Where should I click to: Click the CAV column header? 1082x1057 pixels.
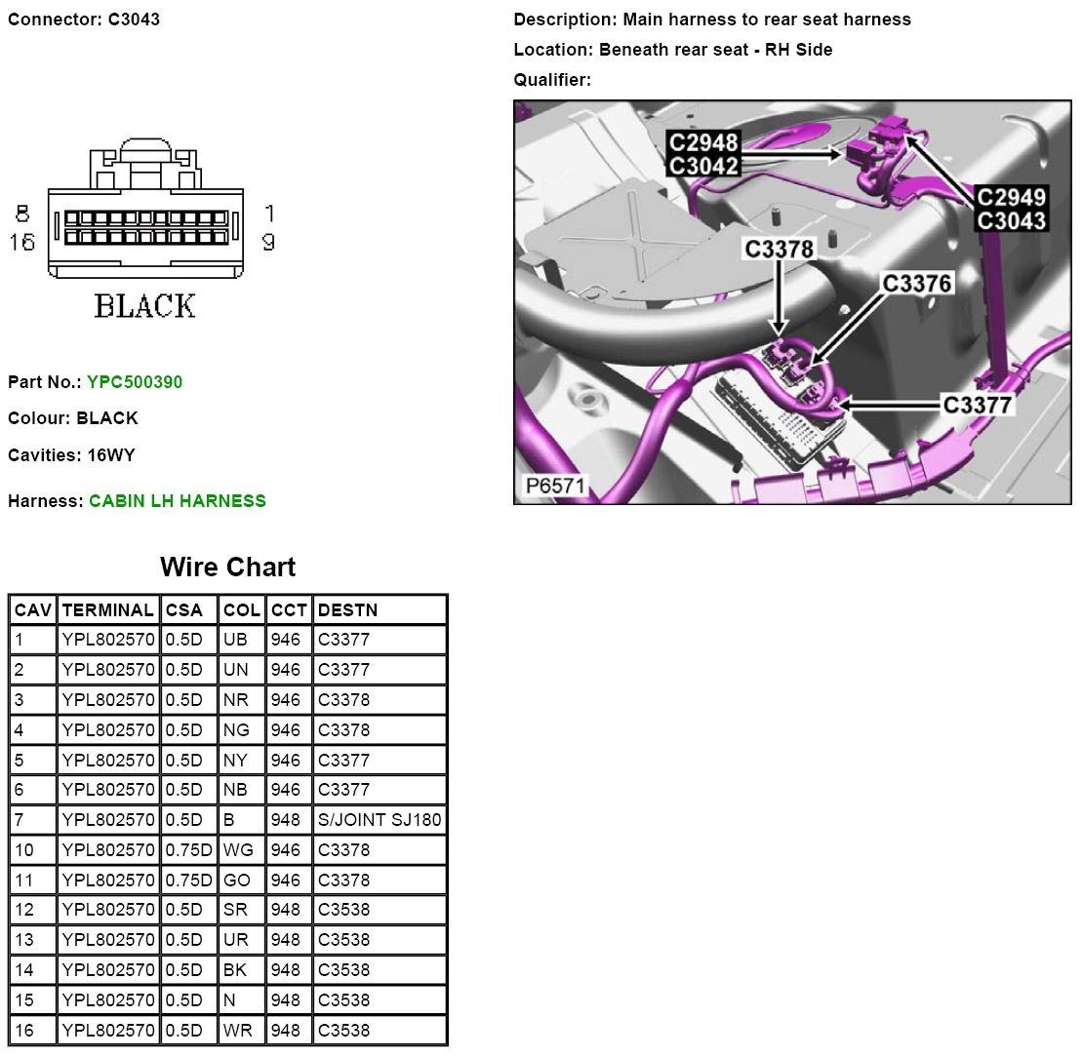pos(32,610)
